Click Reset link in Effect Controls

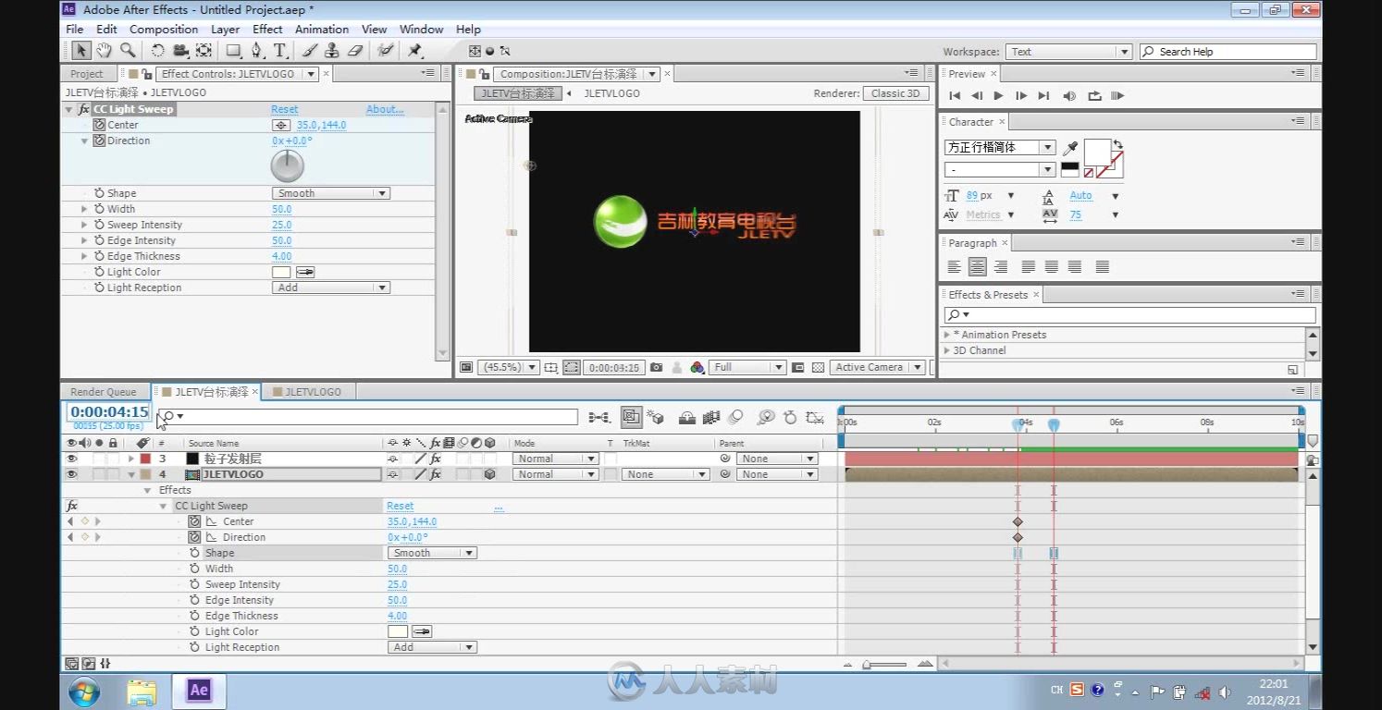pos(285,109)
